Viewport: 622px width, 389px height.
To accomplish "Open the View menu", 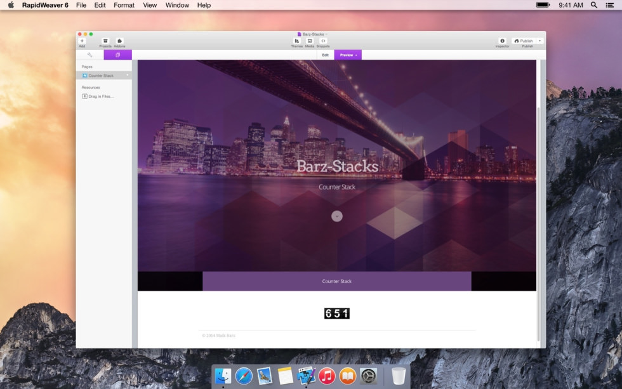I will click(x=150, y=5).
